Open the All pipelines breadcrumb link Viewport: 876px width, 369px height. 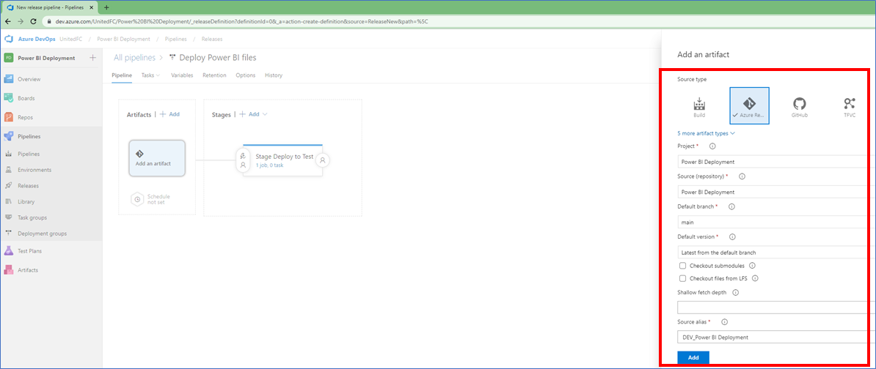(x=135, y=58)
